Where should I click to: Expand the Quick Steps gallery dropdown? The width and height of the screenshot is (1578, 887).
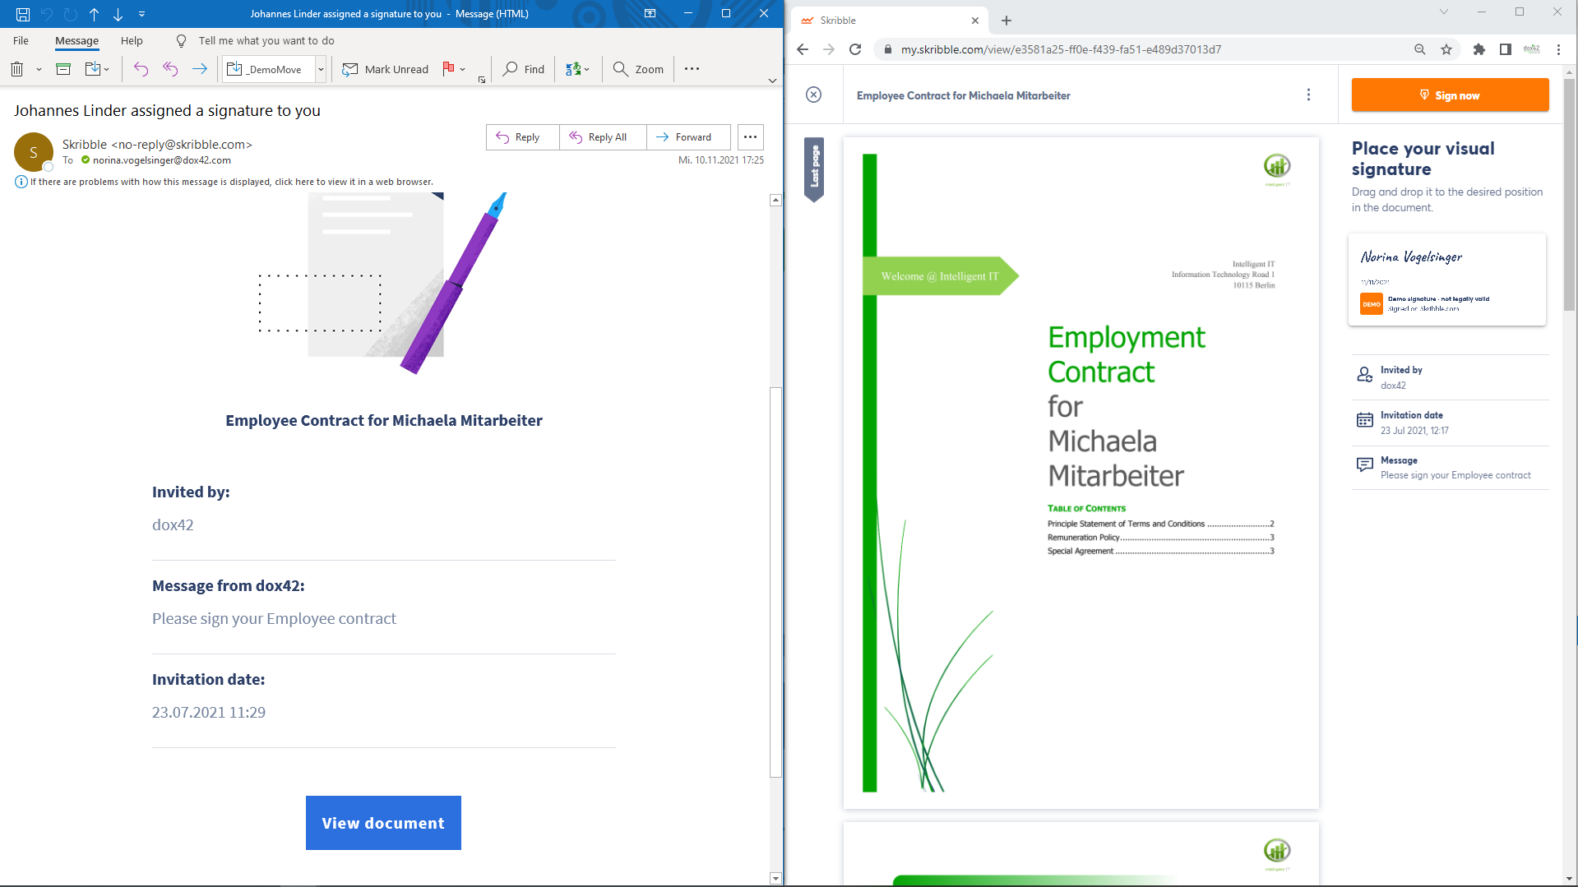321,69
